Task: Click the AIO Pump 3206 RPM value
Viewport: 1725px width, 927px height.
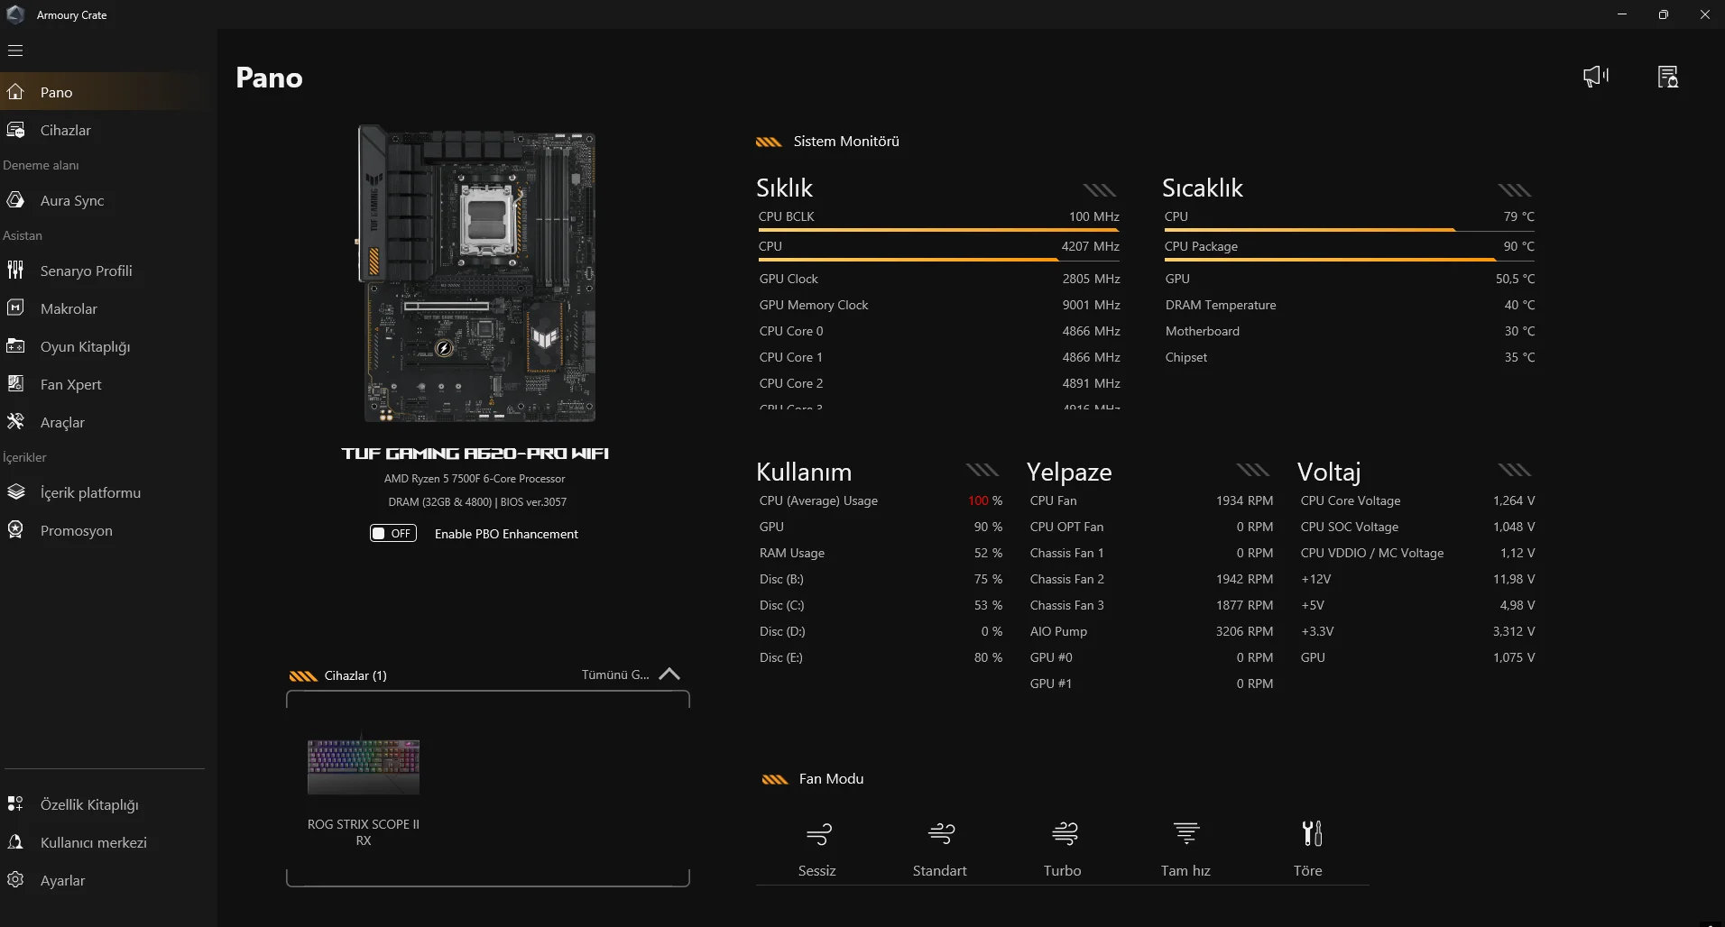Action: [x=1244, y=631]
